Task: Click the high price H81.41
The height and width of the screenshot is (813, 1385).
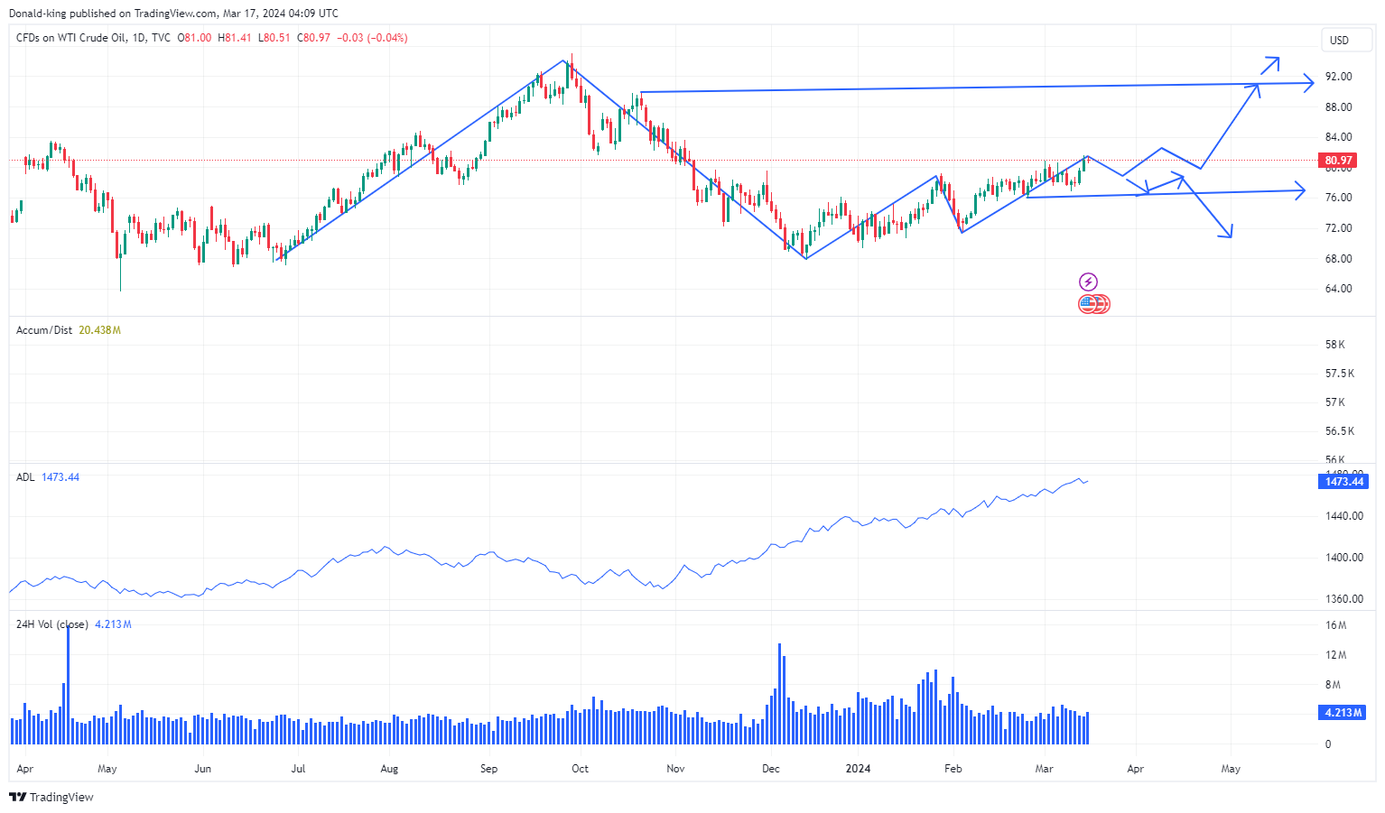Action: click(235, 38)
